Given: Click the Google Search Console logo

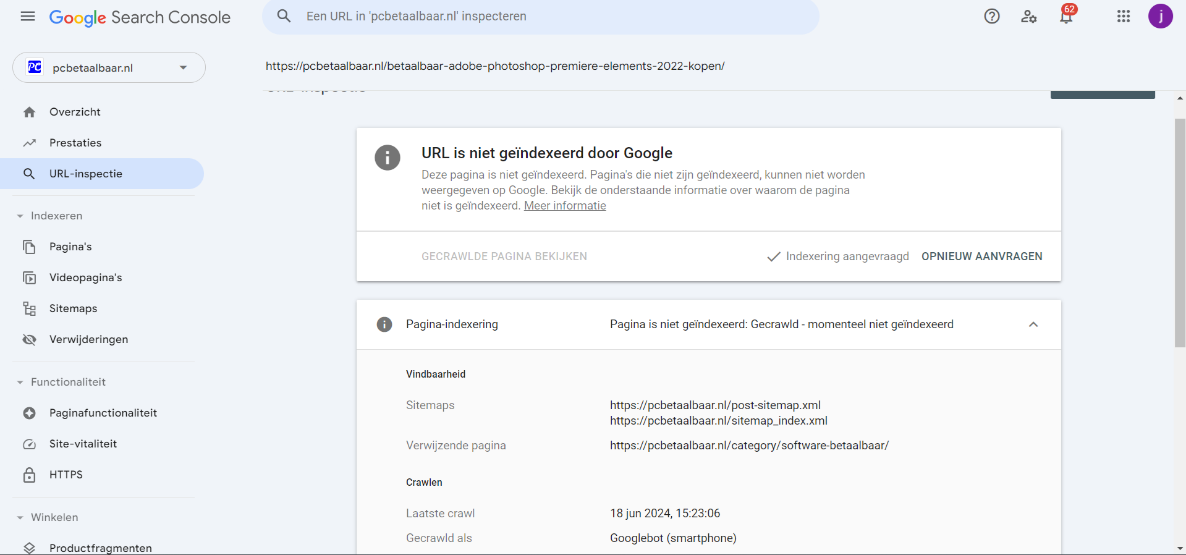Looking at the screenshot, I should tap(140, 17).
